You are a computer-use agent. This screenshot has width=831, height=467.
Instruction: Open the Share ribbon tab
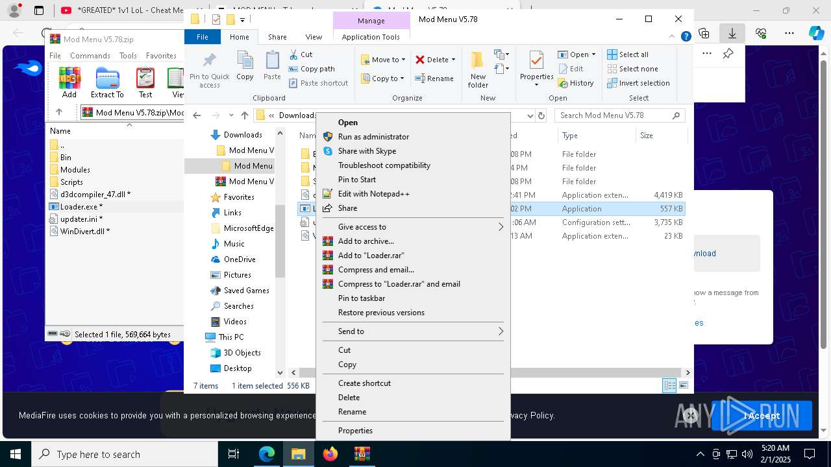pyautogui.click(x=277, y=37)
